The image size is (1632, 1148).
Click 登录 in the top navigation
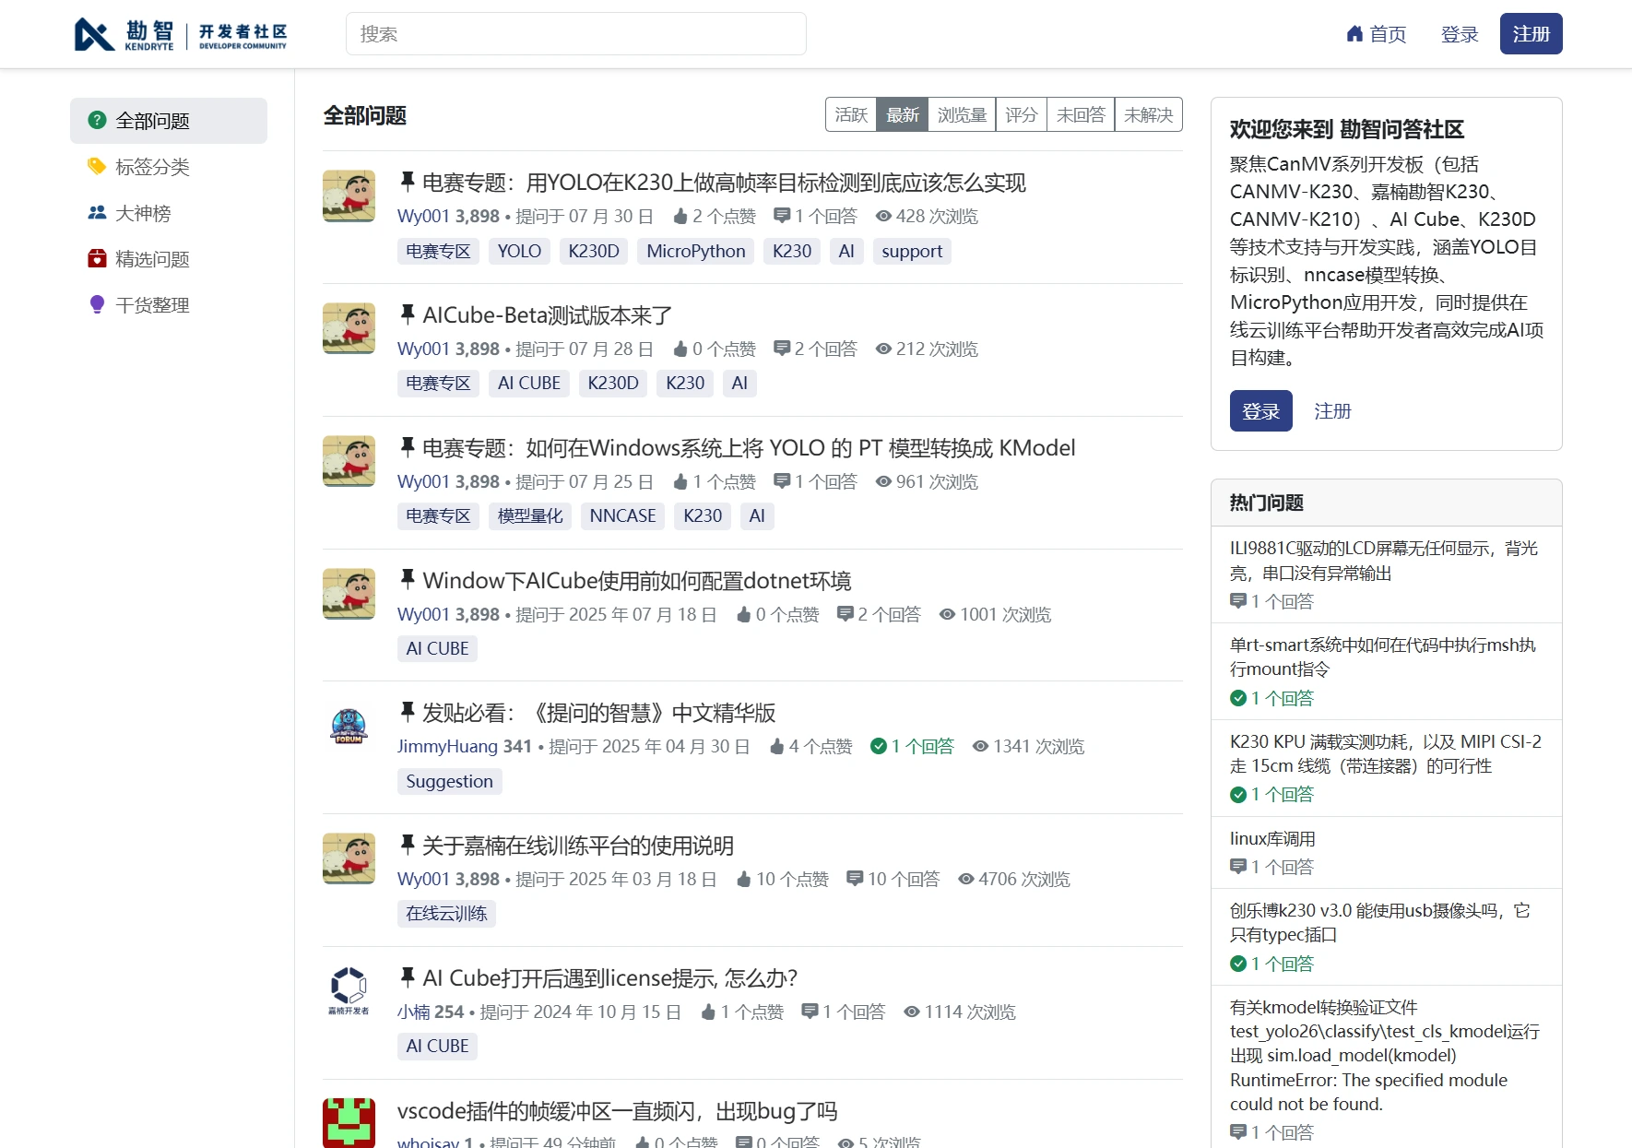point(1460,34)
